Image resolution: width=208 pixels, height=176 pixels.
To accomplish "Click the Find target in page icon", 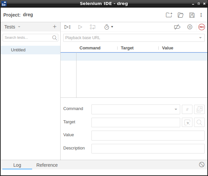I will coord(199,122).
